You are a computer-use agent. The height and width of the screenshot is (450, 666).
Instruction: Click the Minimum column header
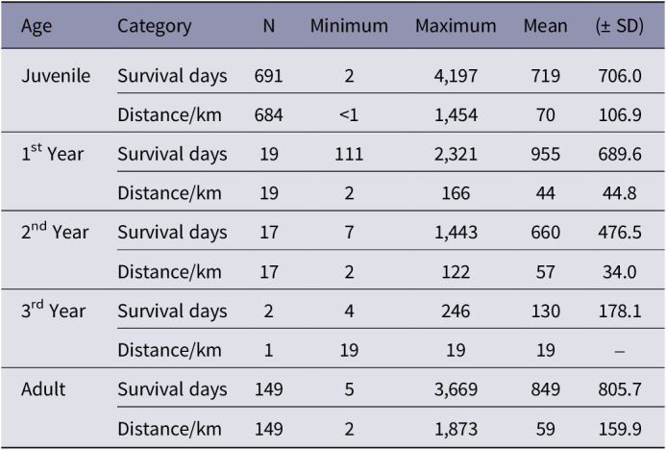[349, 26]
